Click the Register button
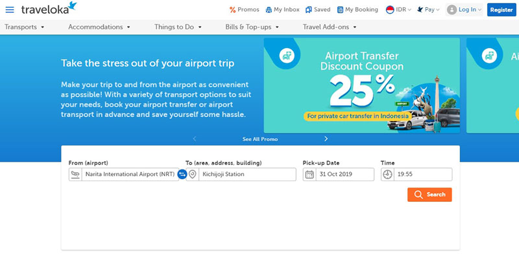 click(501, 10)
